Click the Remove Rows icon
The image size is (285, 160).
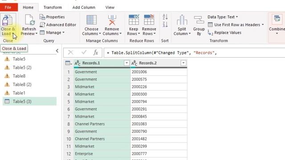pyautogui.click(x=149, y=20)
